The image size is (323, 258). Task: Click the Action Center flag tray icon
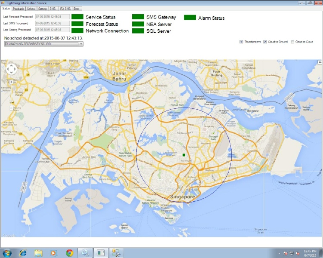click(285, 253)
